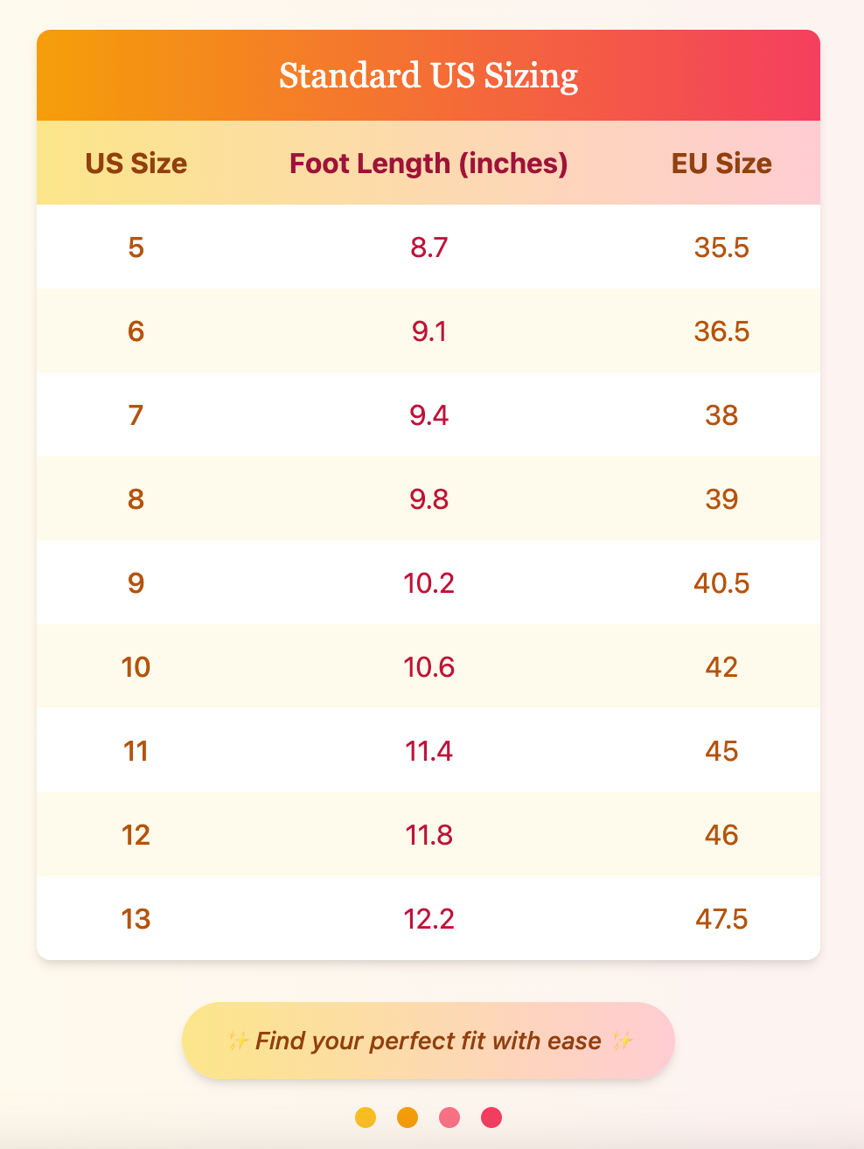Click the orange dot indicator

[408, 1118]
